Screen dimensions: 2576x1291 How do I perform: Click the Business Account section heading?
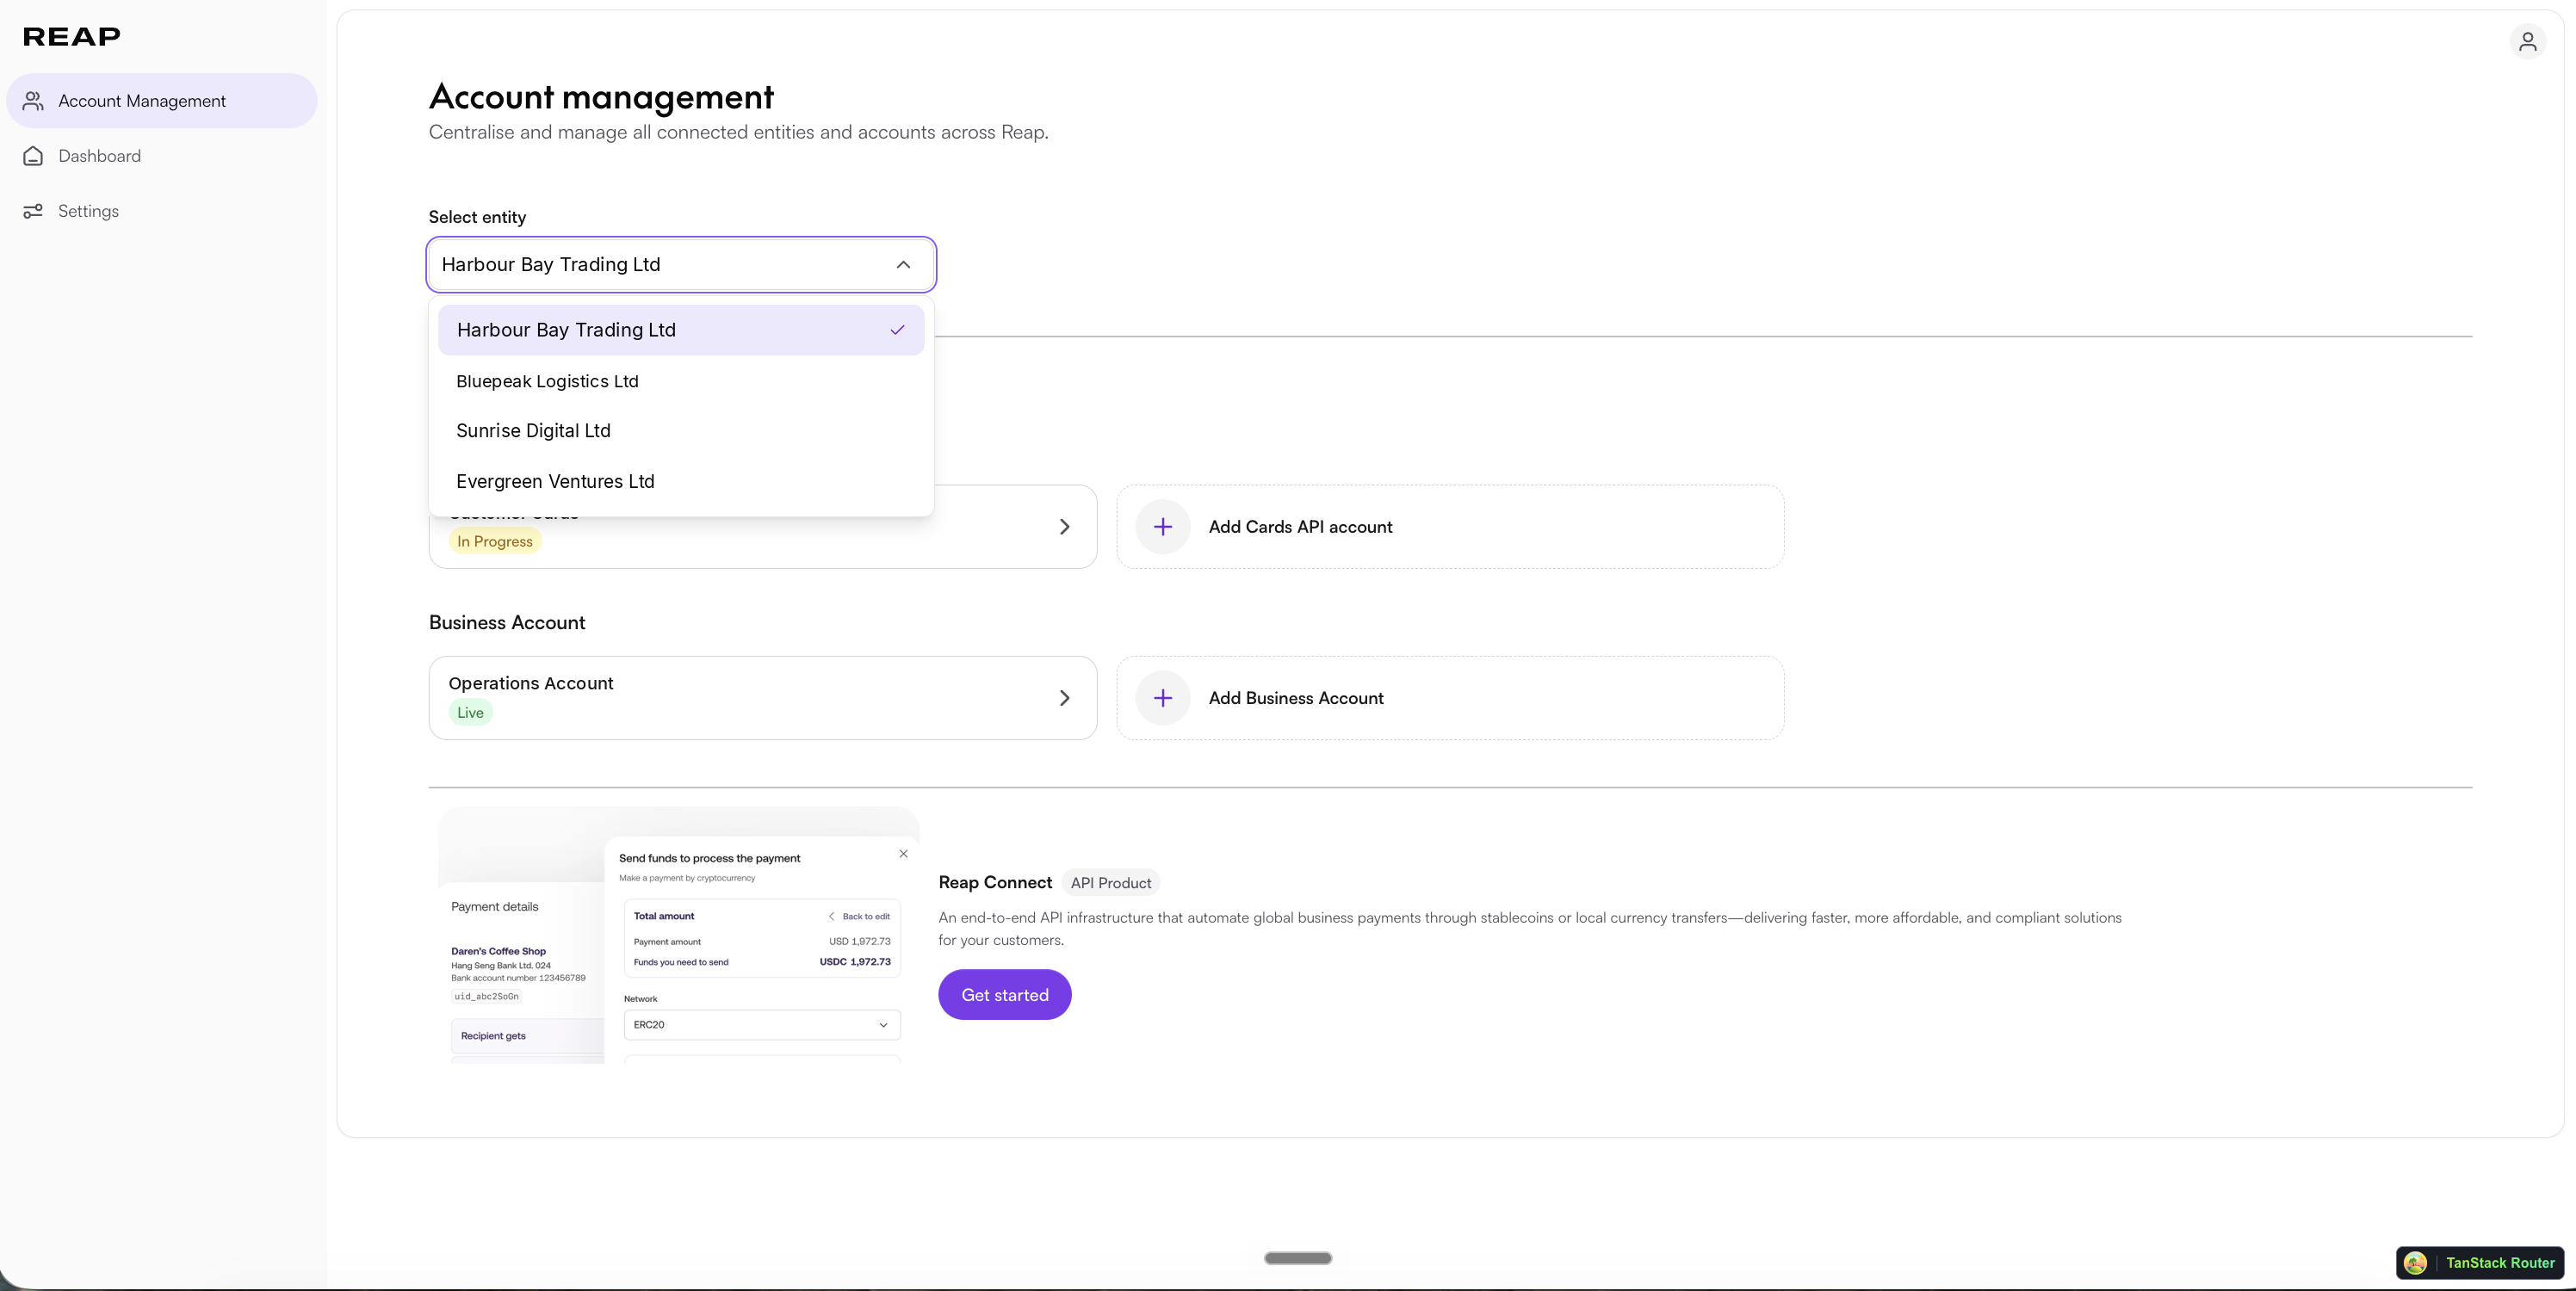tap(507, 623)
